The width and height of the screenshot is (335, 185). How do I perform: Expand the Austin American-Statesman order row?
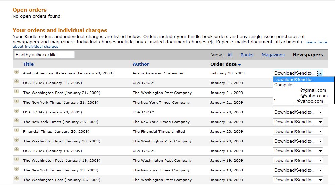[x=16, y=72]
